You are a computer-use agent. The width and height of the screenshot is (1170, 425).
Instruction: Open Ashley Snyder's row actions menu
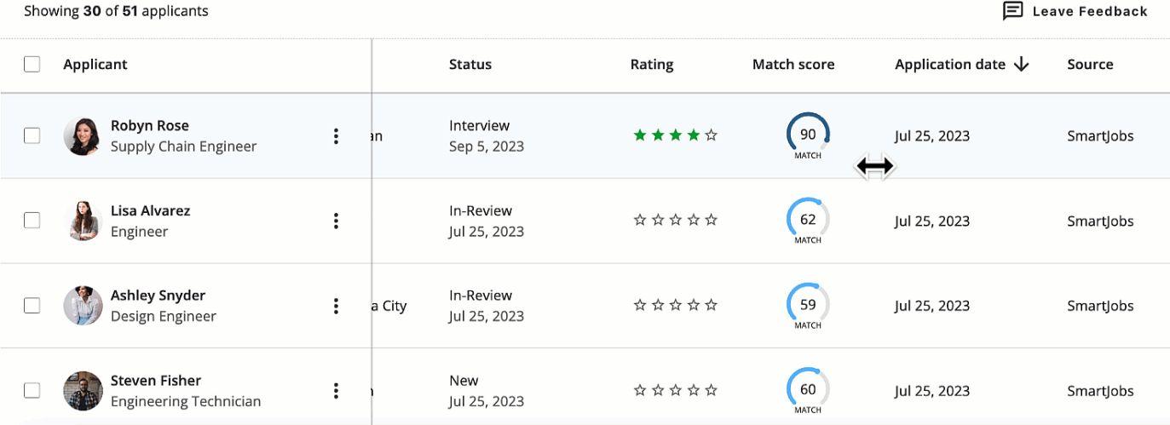coord(337,306)
